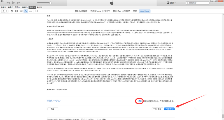This screenshot has height=120, width=224.
Task: Click the magnifier icon in the search box
Action: point(187,3)
